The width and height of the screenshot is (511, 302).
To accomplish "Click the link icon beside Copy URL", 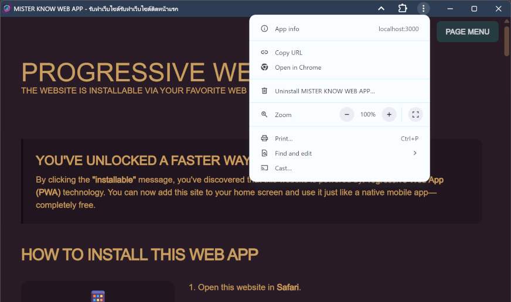I will pos(264,53).
